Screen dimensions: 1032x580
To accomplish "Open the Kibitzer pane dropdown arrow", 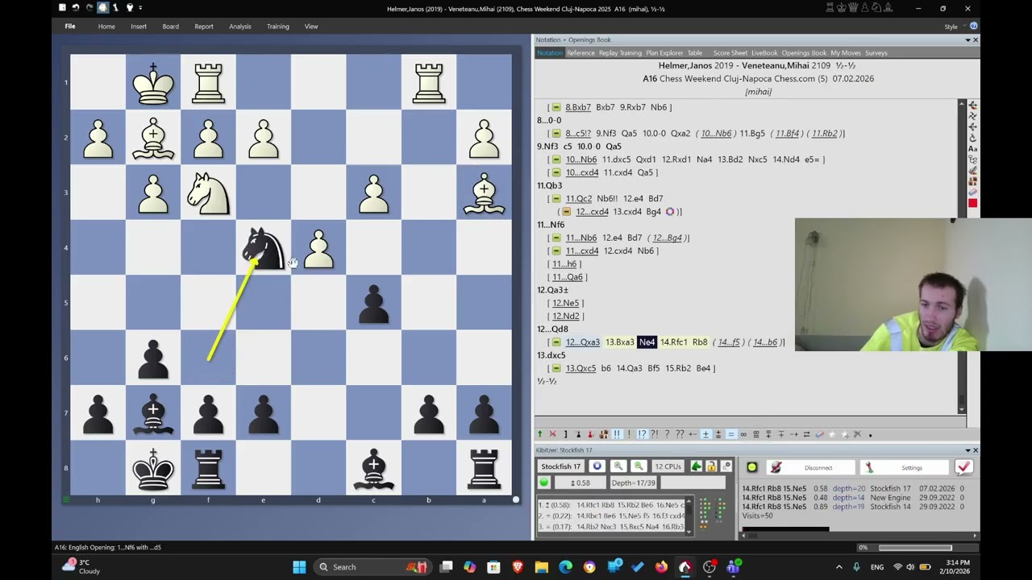I will click(967, 450).
